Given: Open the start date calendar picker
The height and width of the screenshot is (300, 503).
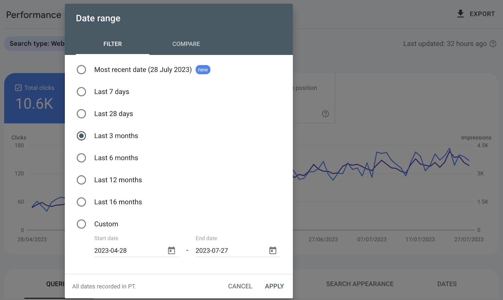Looking at the screenshot, I should click(x=172, y=250).
